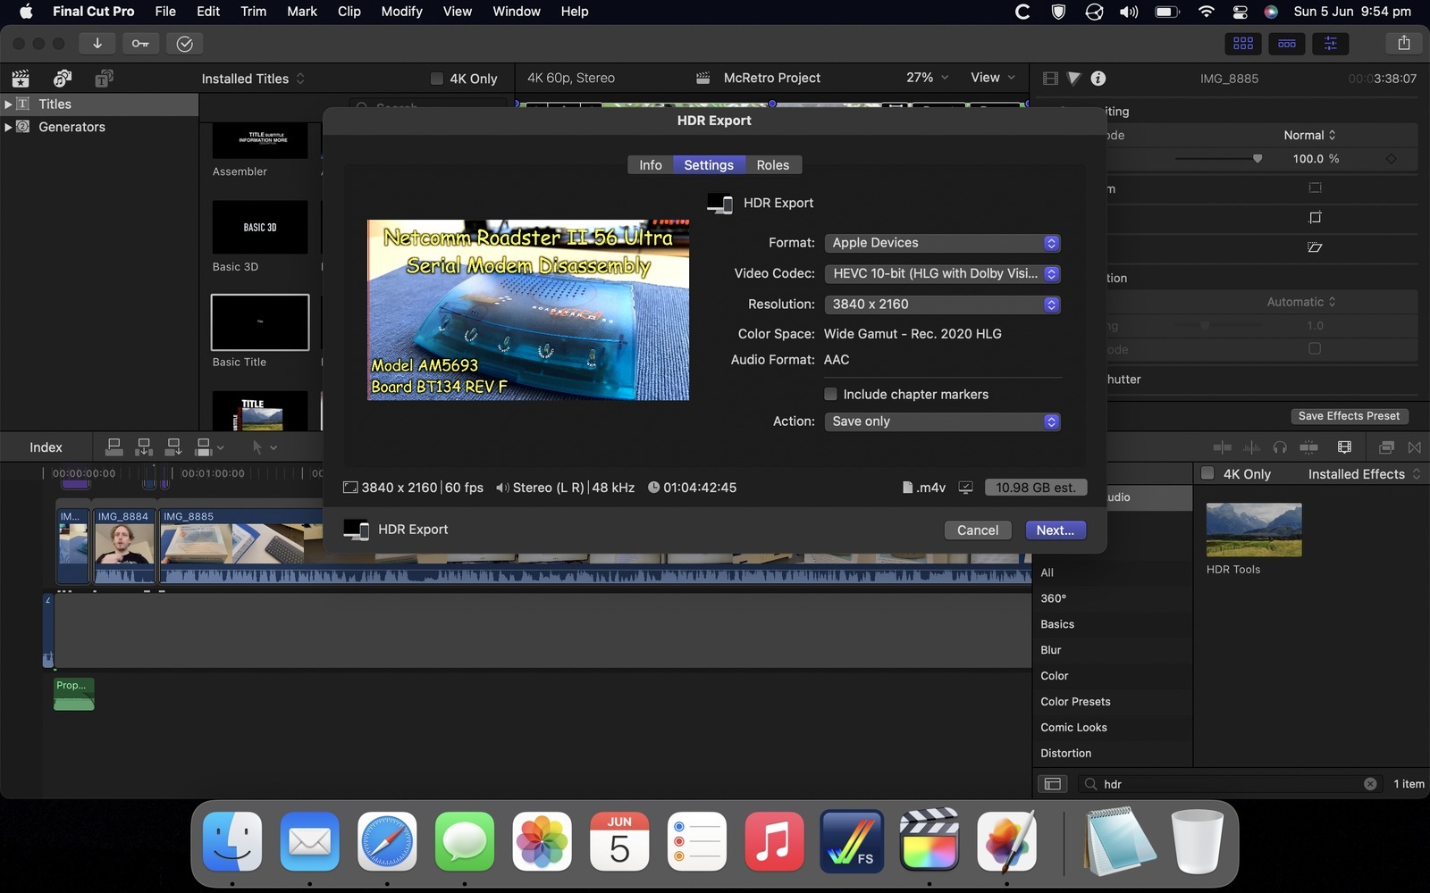The height and width of the screenshot is (893, 1430).
Task: Open Final Cut Pro in the Dock
Action: 929,841
